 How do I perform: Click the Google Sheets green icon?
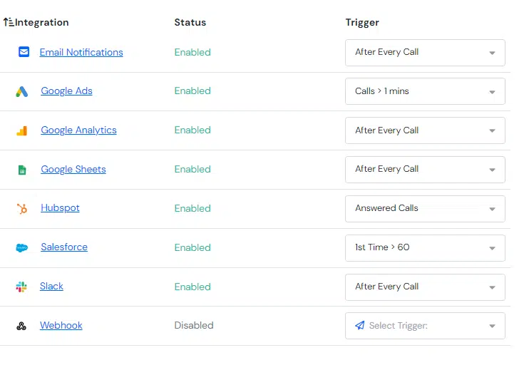pyautogui.click(x=22, y=170)
